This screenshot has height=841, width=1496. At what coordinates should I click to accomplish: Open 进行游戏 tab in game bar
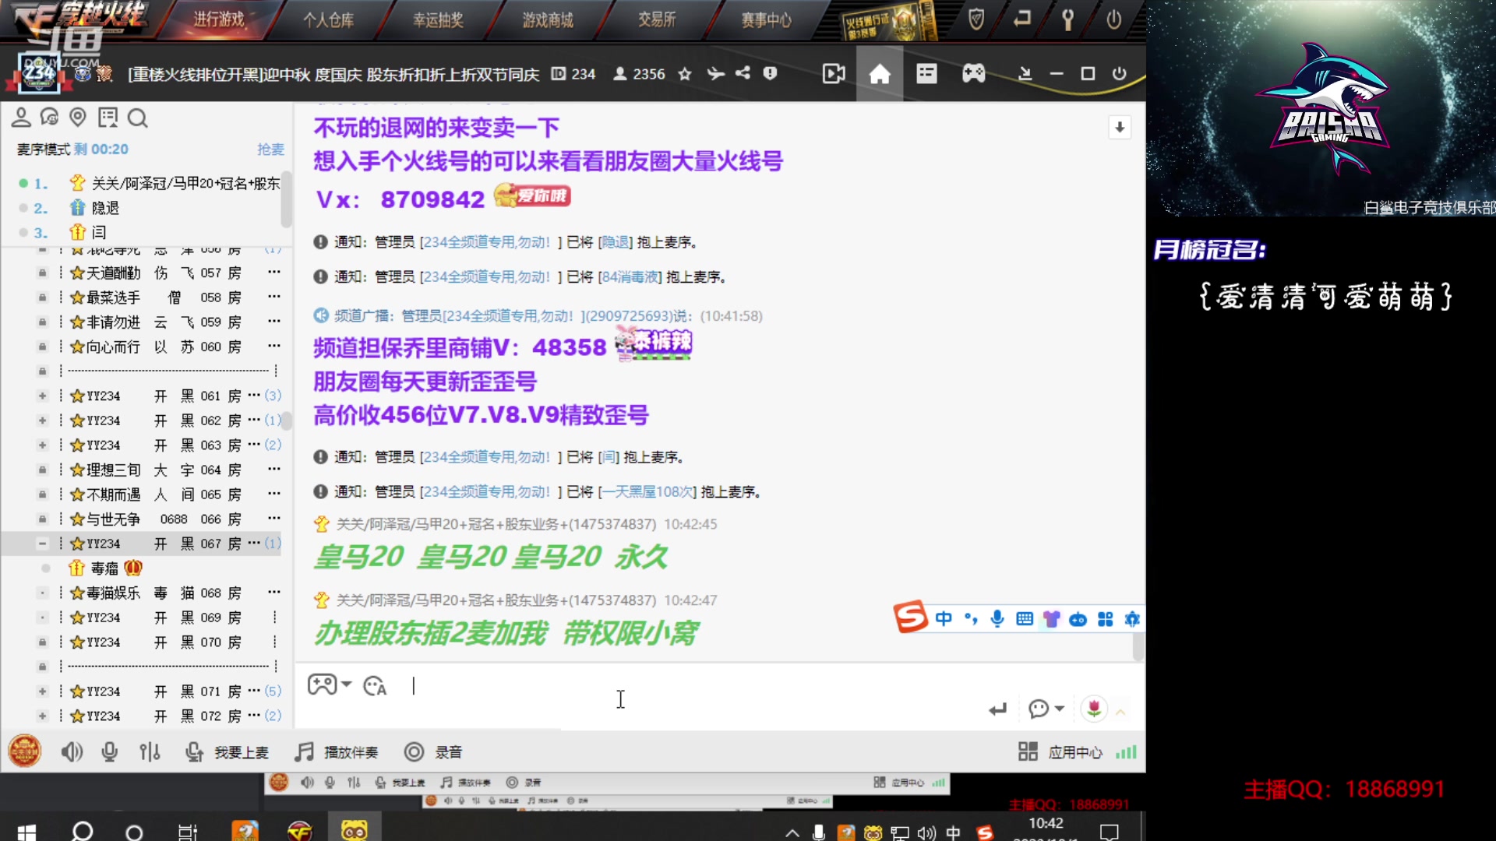point(219,19)
